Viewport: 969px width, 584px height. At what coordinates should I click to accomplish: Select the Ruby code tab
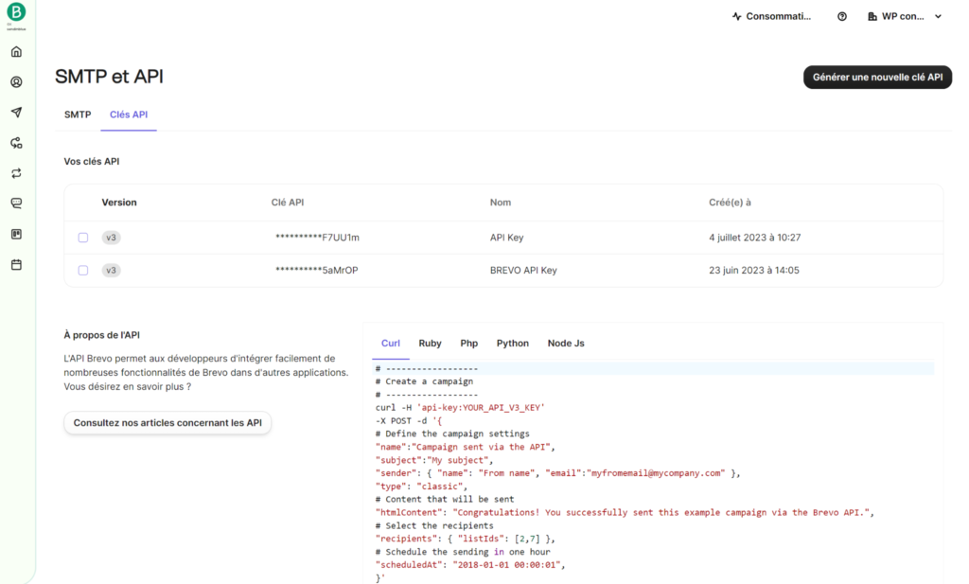(431, 343)
